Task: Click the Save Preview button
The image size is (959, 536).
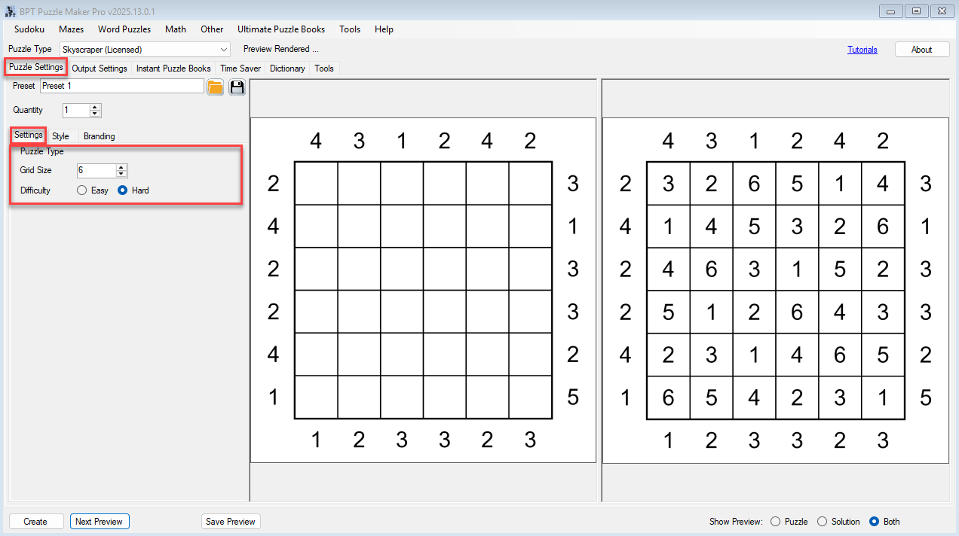Action: pyautogui.click(x=231, y=522)
